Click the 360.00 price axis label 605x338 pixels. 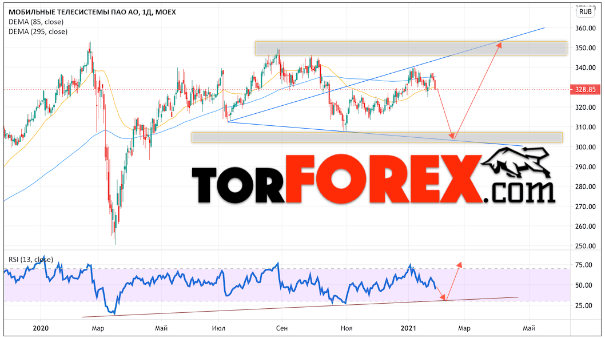click(586, 28)
